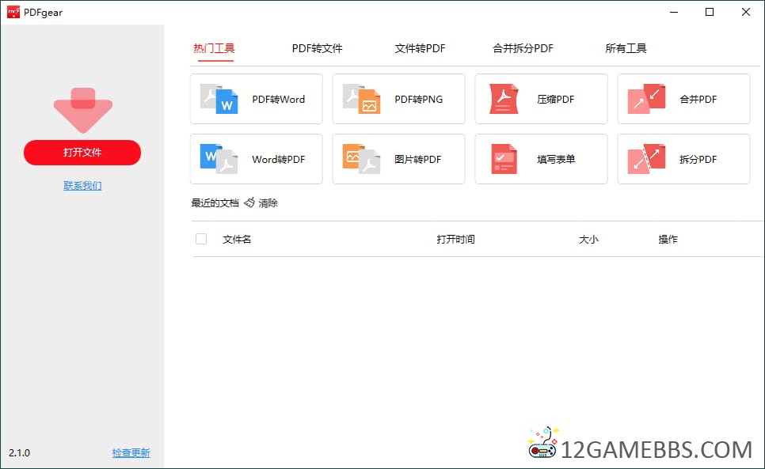The image size is (765, 469).
Task: Click the 填写表单 form icon
Action: point(504,159)
